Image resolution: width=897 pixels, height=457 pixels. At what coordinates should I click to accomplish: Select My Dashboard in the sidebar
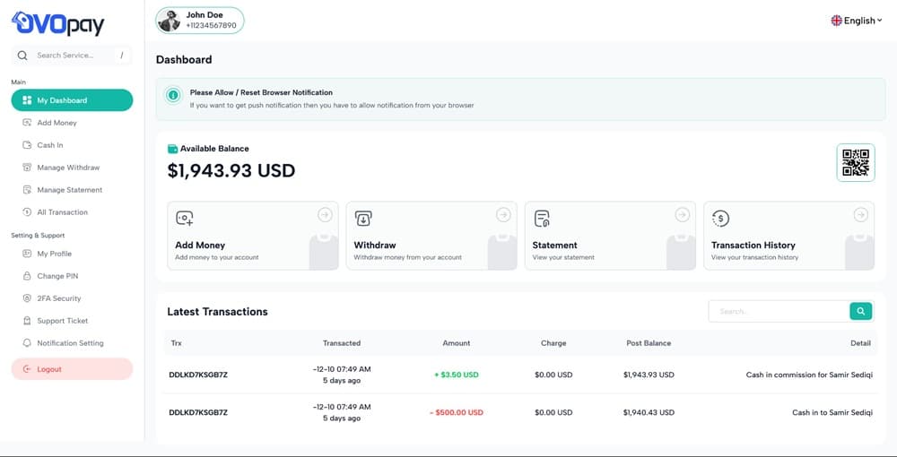(72, 100)
